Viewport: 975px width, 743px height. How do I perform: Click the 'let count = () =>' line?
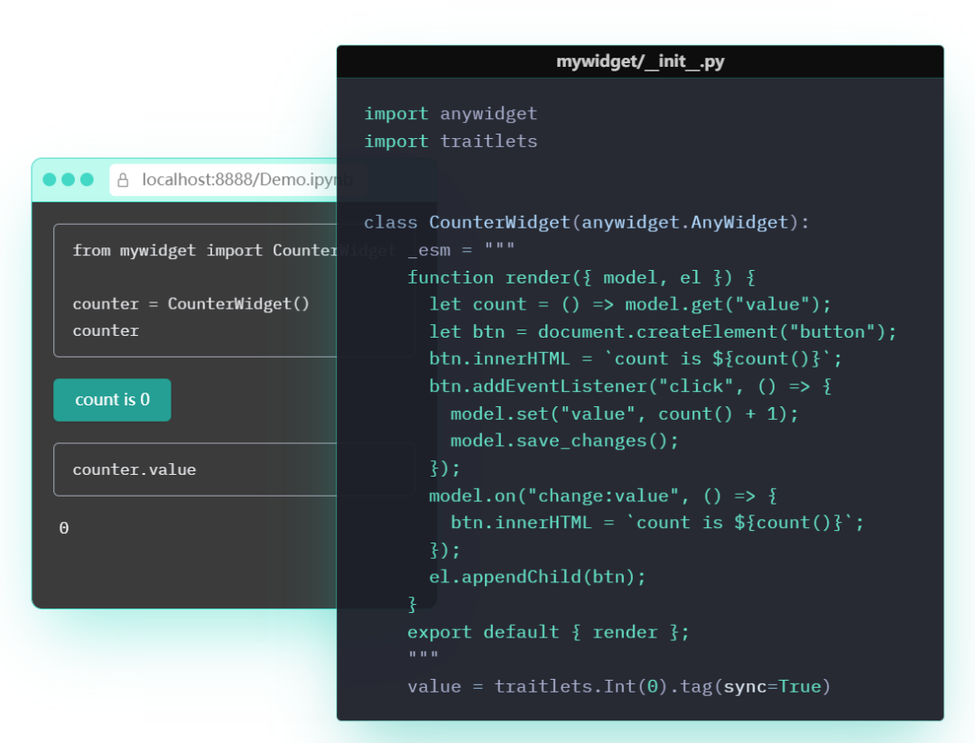tap(630, 304)
